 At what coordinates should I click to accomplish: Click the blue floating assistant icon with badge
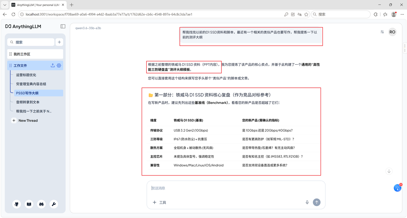pyautogui.click(x=398, y=188)
